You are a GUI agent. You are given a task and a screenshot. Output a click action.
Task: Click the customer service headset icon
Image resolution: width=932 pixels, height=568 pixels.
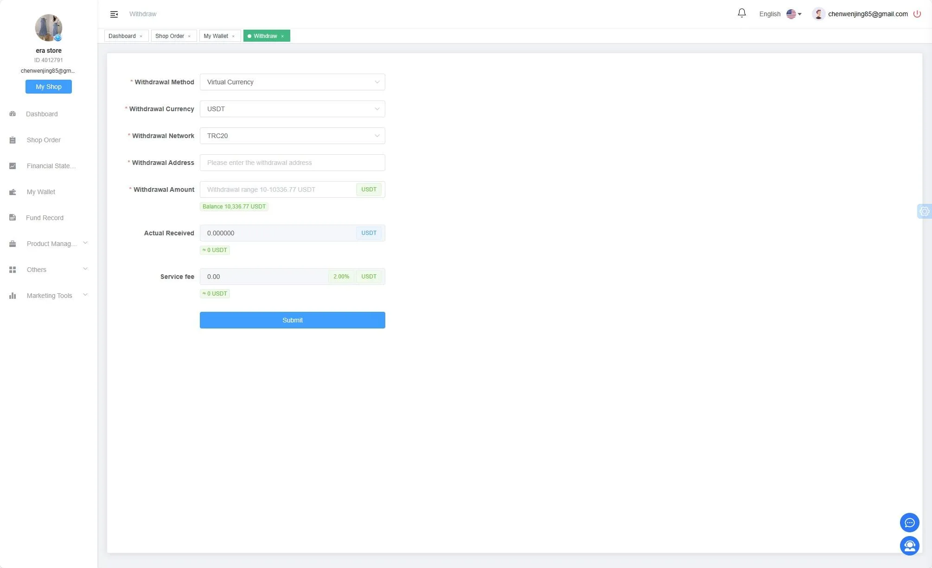coord(909,546)
